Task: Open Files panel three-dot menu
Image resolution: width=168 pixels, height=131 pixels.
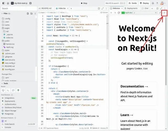Action: [35, 13]
